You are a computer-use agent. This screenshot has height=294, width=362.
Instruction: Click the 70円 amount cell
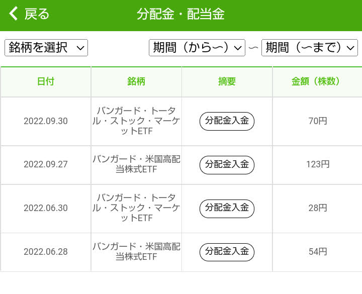317,121
